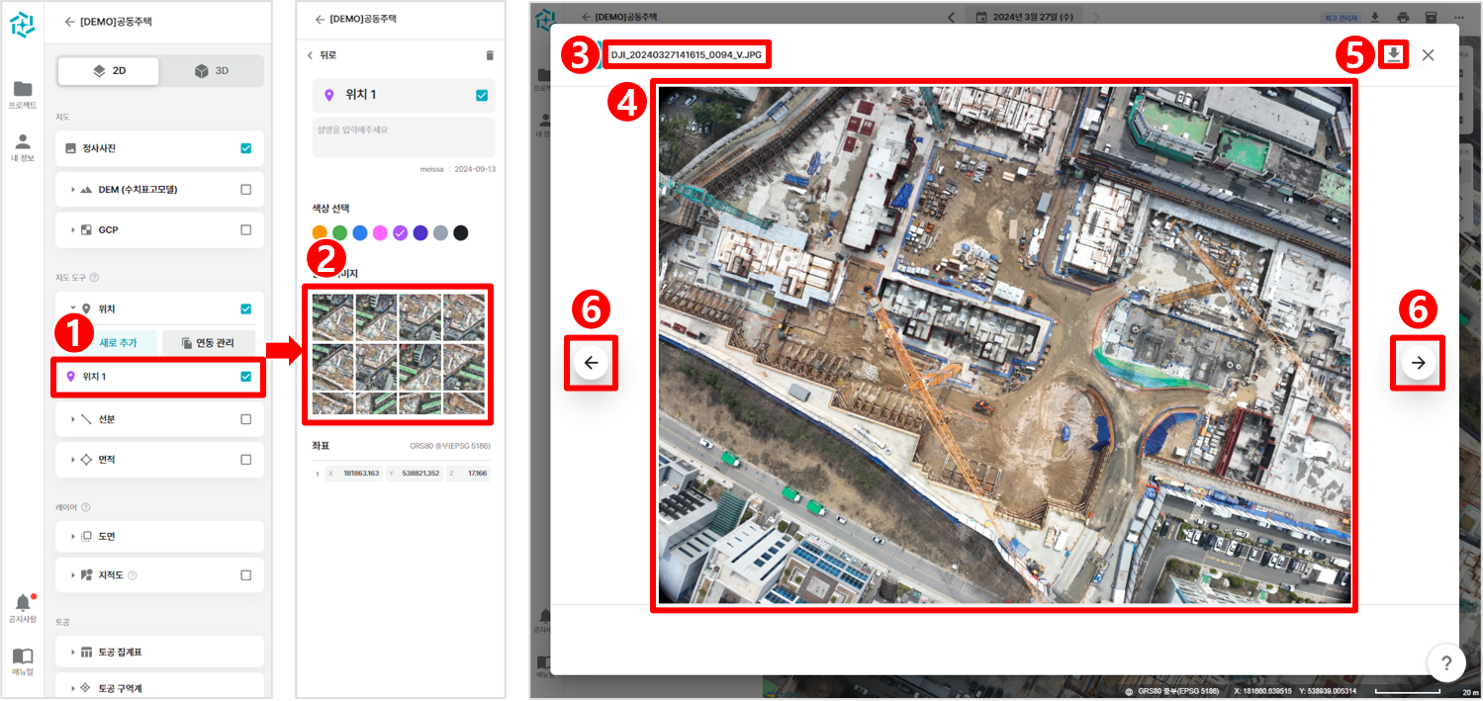Viewport: 1483px width, 701px height.
Task: Open the 공지사항 notification bell
Action: click(23, 604)
